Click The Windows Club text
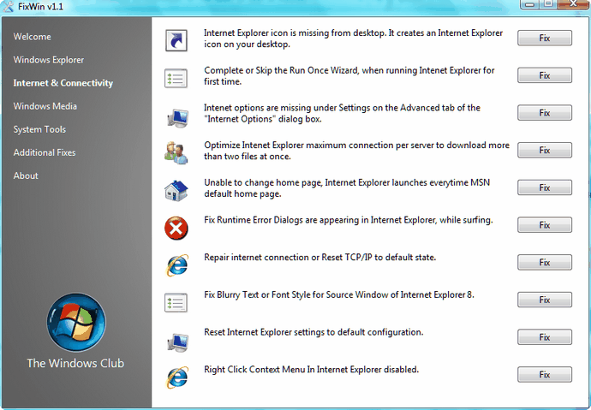591x410 pixels. (x=75, y=363)
